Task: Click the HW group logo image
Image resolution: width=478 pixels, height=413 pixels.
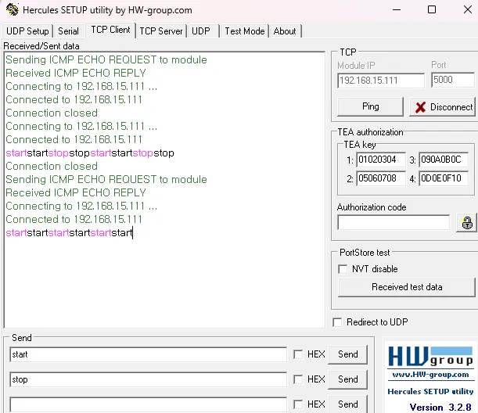Action: click(x=430, y=357)
